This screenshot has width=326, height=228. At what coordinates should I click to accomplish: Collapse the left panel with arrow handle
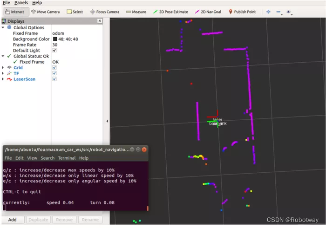(x=107, y=121)
